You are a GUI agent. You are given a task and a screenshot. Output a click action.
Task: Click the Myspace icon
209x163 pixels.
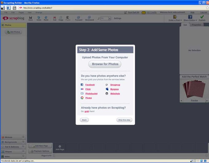[107, 89]
